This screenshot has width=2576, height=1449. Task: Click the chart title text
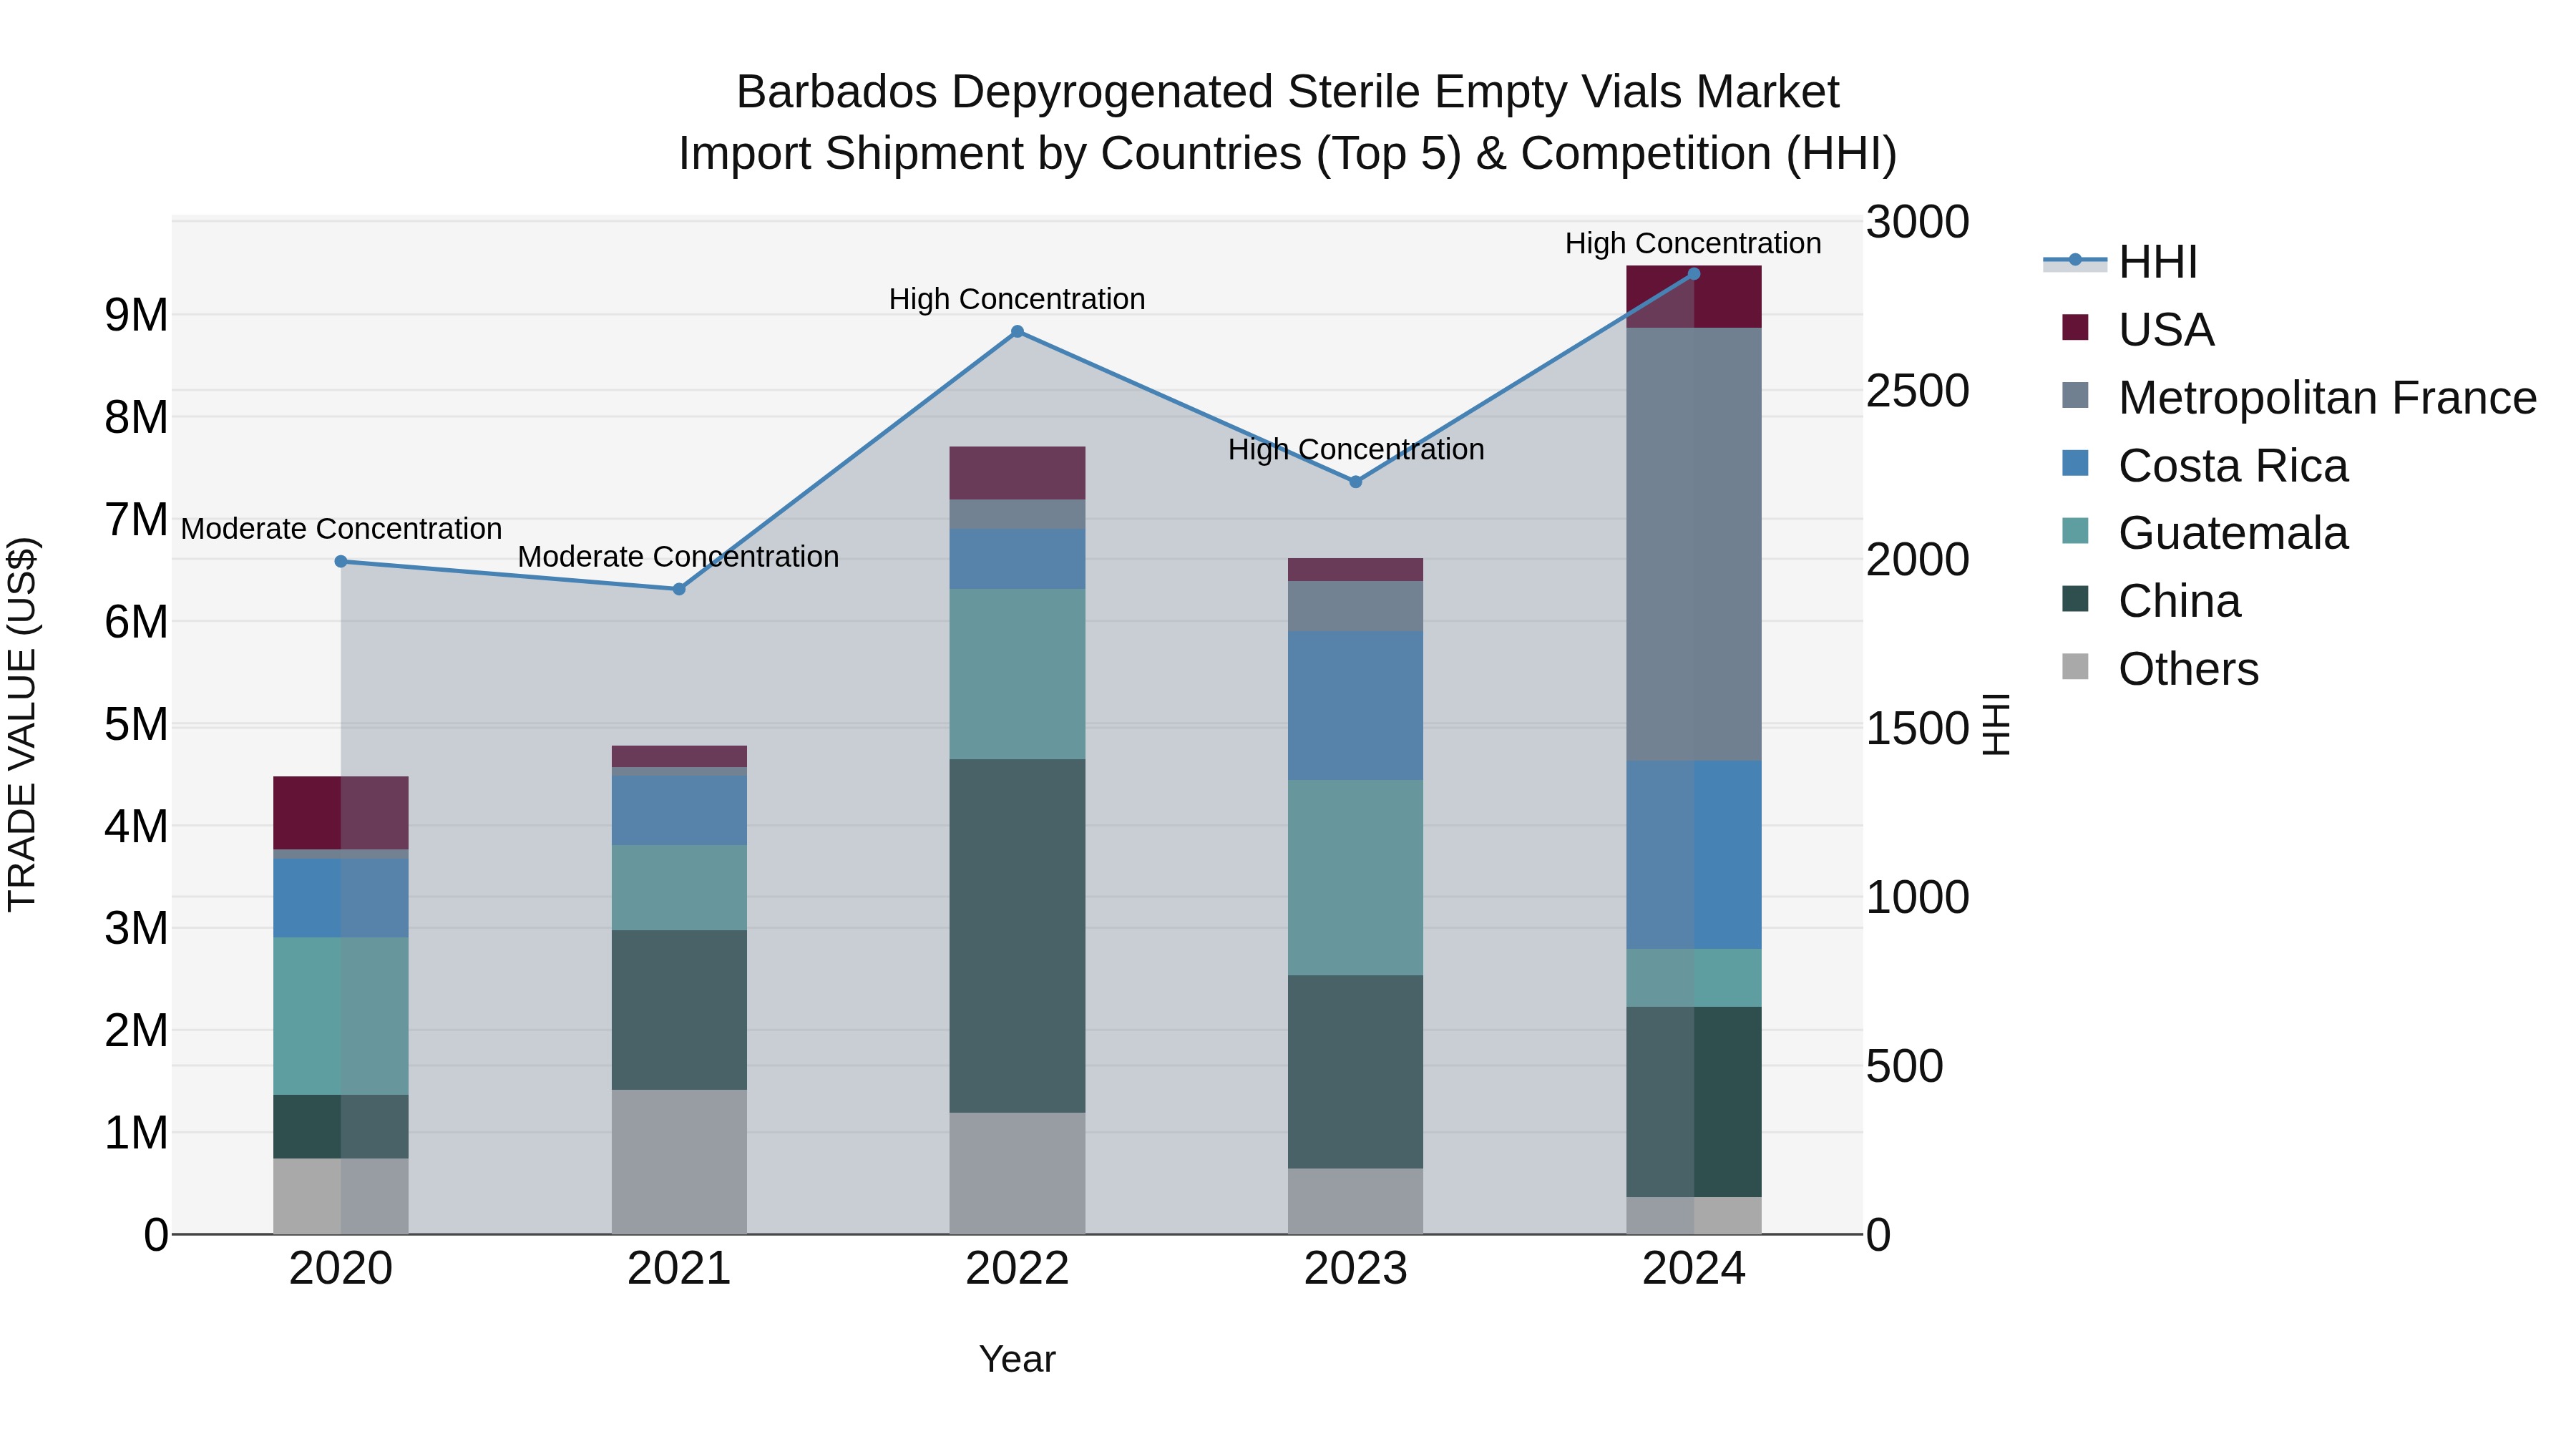[1288, 123]
